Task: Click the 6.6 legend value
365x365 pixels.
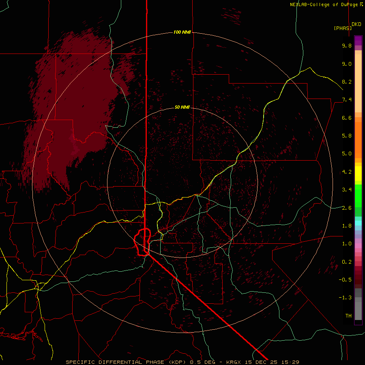Action: [x=347, y=118]
